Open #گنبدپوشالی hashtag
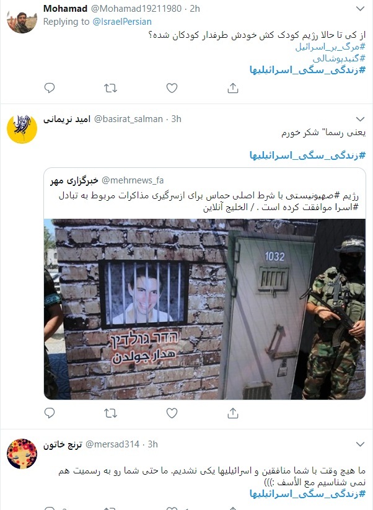The width and height of the screenshot is (373, 510). click(339, 58)
